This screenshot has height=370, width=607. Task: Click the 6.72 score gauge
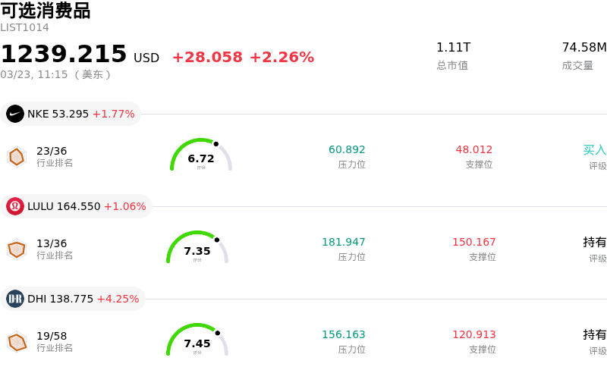click(x=201, y=156)
